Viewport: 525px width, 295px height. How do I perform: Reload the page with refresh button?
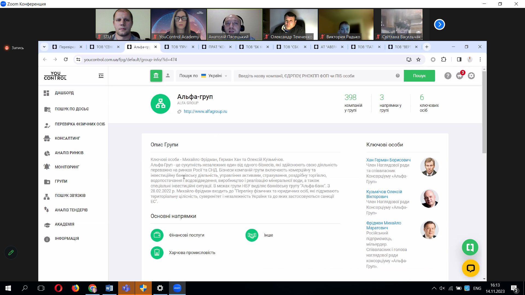pos(66,60)
